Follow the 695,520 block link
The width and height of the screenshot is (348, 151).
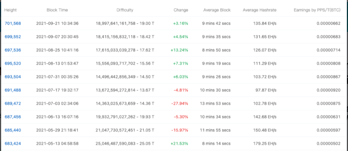(x=13, y=63)
